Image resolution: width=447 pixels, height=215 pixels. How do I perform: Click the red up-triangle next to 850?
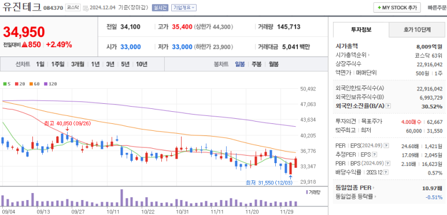(x=24, y=44)
